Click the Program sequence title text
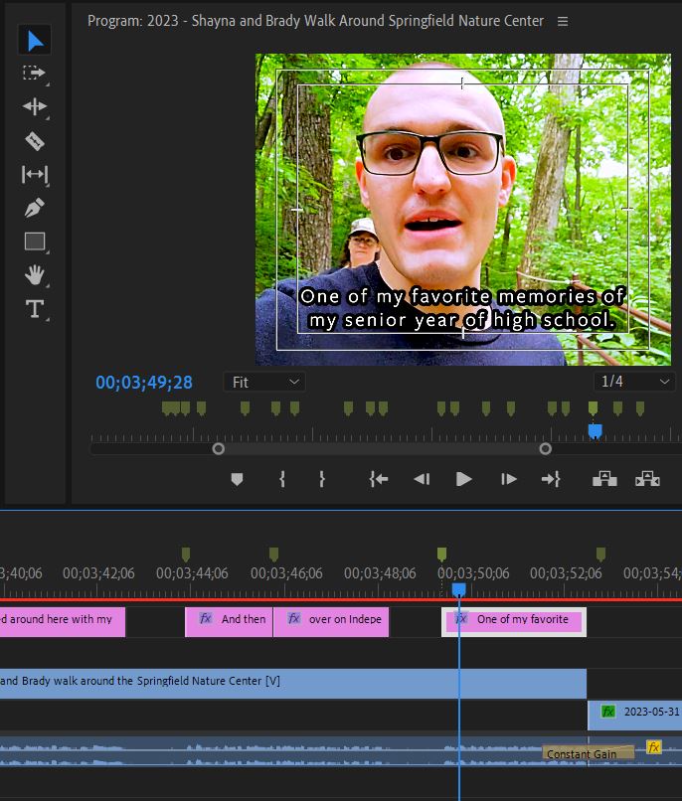This screenshot has height=801, width=682. click(x=315, y=21)
